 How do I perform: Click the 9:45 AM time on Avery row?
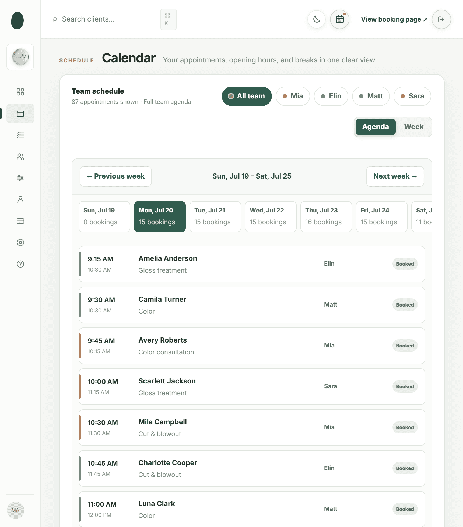(101, 341)
